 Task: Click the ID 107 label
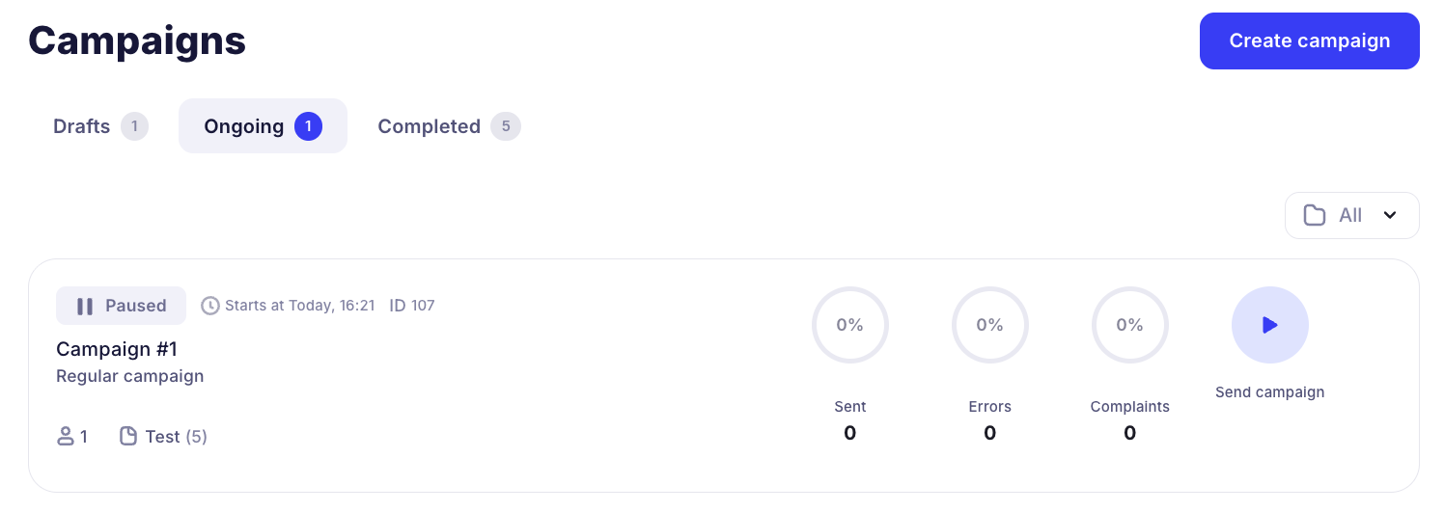(412, 306)
